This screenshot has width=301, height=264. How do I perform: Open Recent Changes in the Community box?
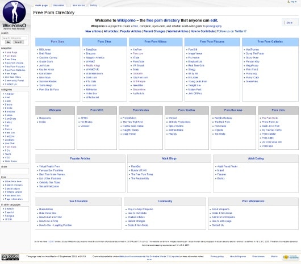click(x=136, y=221)
